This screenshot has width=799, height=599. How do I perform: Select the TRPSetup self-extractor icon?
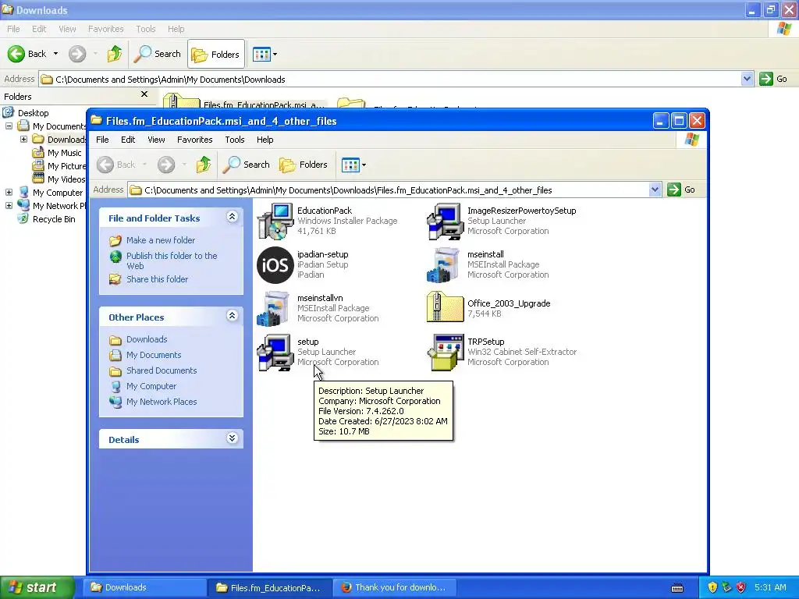[446, 352]
